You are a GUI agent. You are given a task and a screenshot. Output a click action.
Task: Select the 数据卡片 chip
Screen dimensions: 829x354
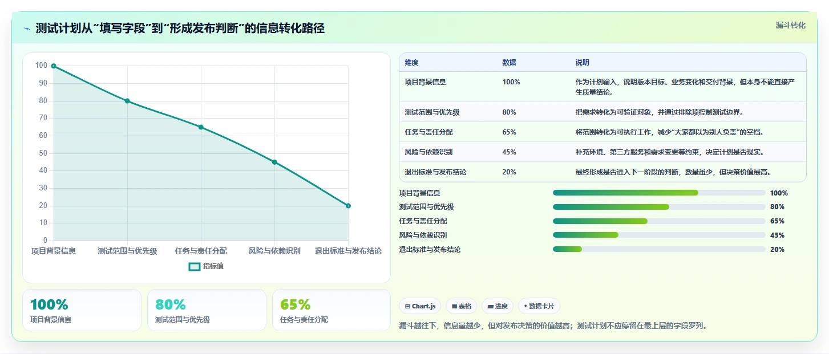pyautogui.click(x=539, y=306)
